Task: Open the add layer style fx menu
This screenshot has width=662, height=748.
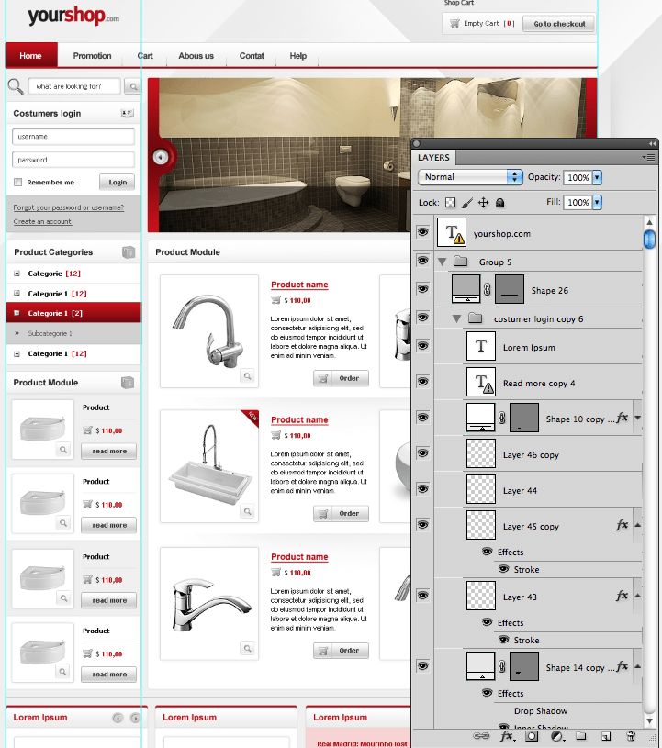Action: click(x=507, y=736)
